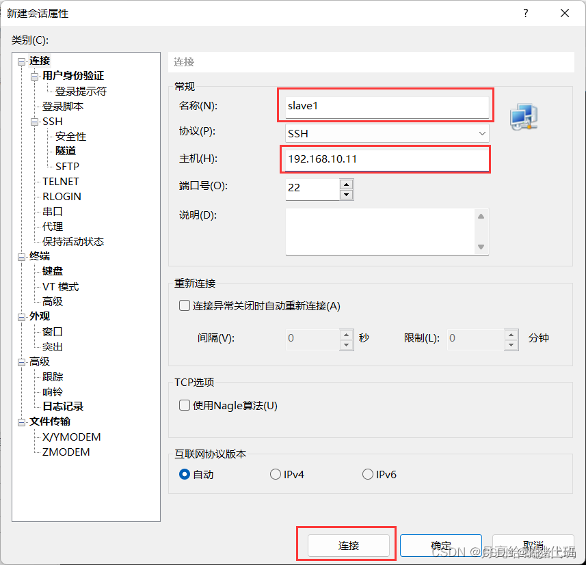This screenshot has height=565, width=586.
Task: Click the 说明 description text area
Action: 380,232
